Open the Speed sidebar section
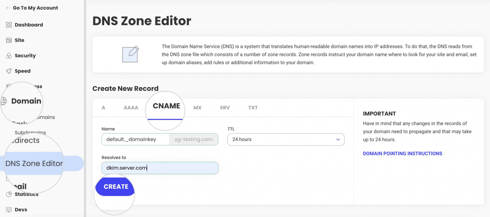This screenshot has width=490, height=217. tap(23, 71)
